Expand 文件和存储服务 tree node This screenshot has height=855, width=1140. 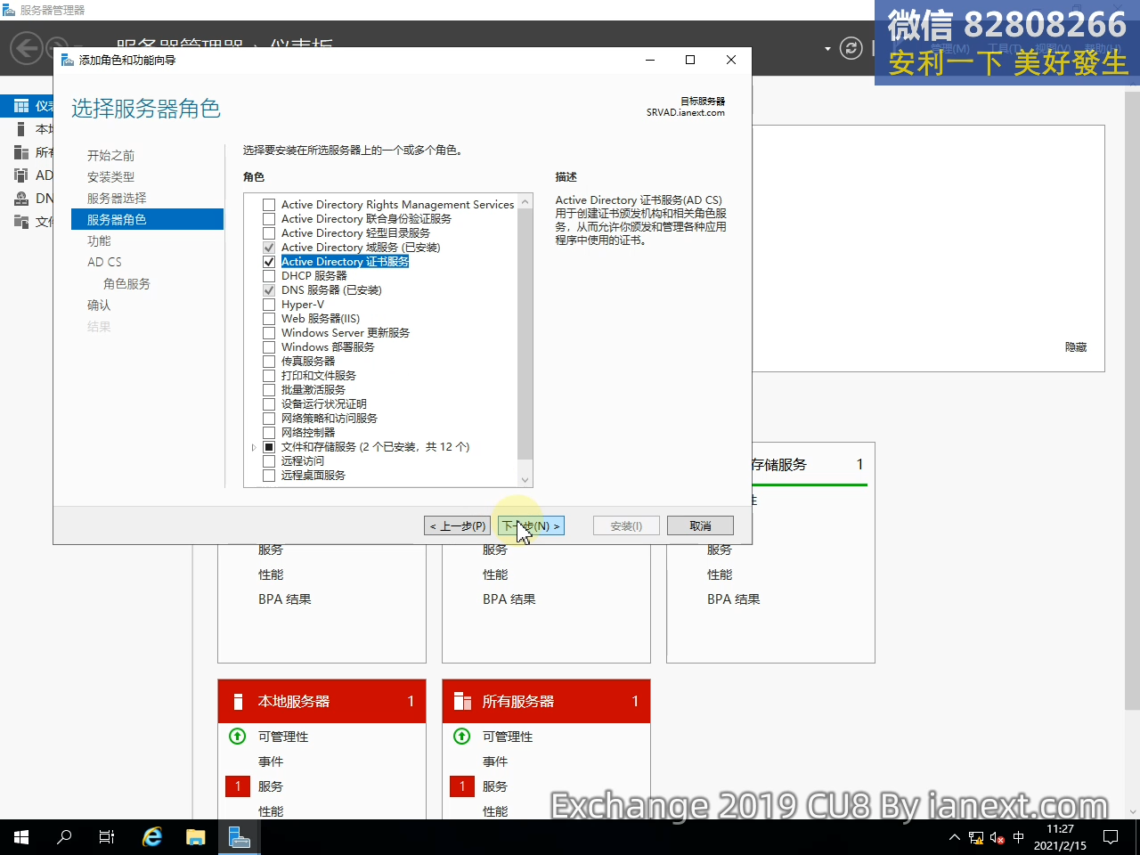point(254,447)
